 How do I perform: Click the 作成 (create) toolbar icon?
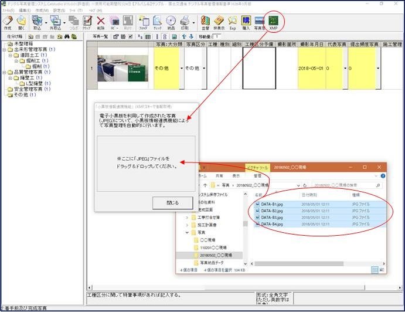(x=8, y=23)
